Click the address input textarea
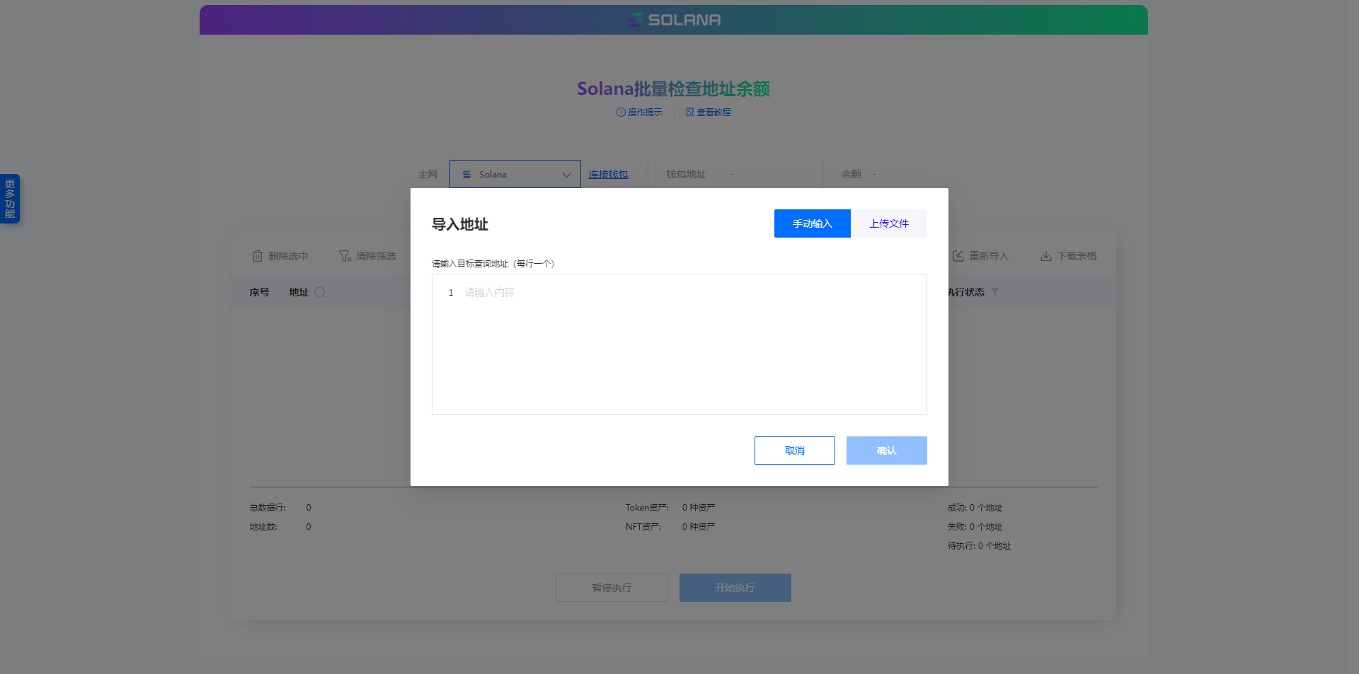This screenshot has height=674, width=1359. pos(679,344)
